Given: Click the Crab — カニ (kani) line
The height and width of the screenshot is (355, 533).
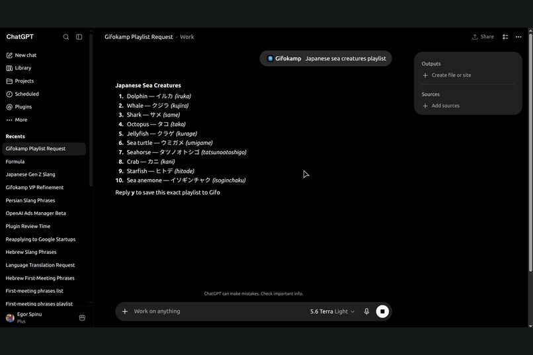Looking at the screenshot, I should point(151,162).
